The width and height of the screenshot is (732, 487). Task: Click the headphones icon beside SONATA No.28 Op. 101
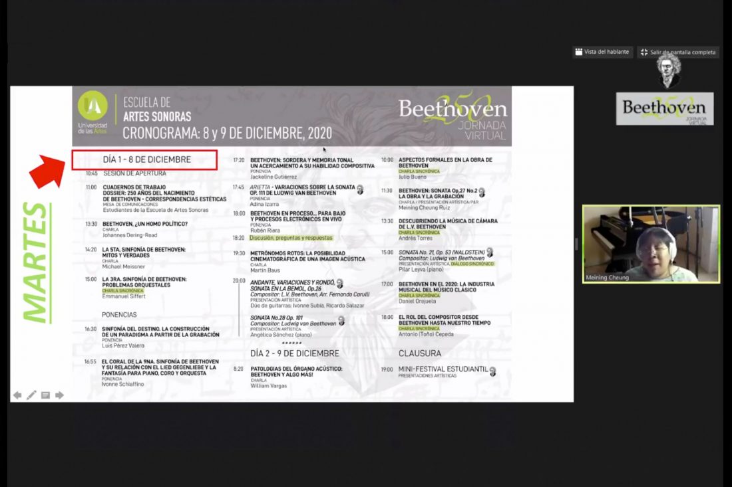pyautogui.click(x=341, y=322)
